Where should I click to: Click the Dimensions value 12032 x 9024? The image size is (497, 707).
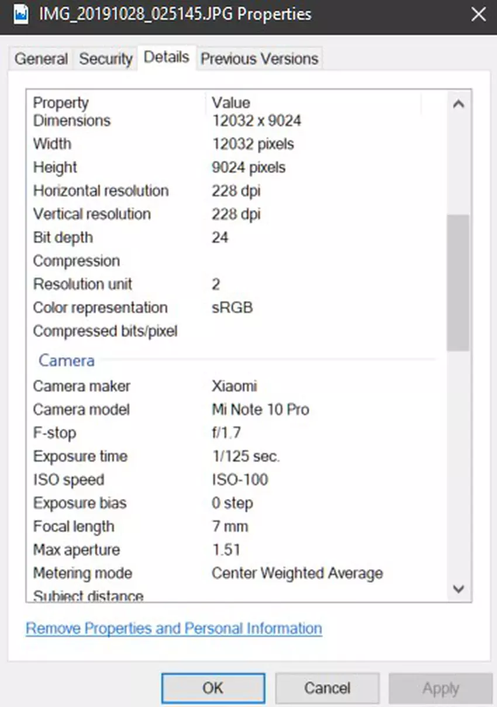257,121
